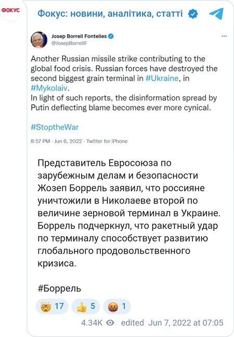Open the #StoptheWar hashtag

(x=55, y=127)
